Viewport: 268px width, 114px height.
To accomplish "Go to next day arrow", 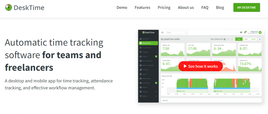I will click(232, 39).
